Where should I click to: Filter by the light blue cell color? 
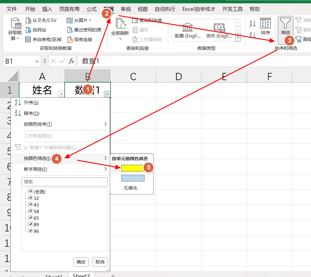point(133,178)
